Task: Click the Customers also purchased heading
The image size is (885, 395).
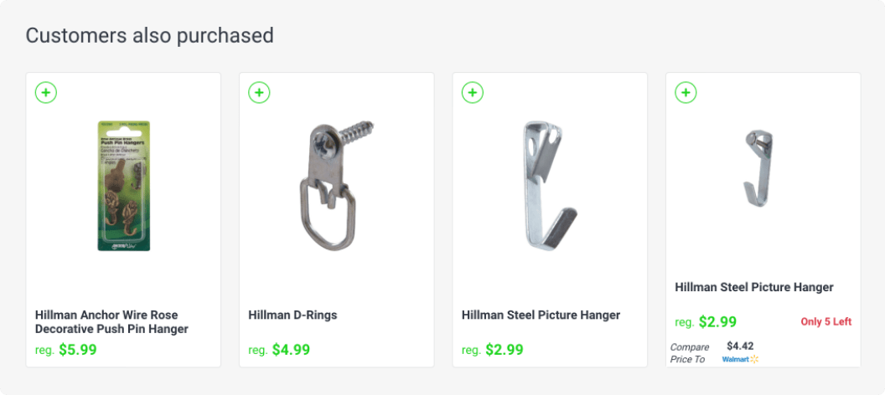Action: click(149, 36)
